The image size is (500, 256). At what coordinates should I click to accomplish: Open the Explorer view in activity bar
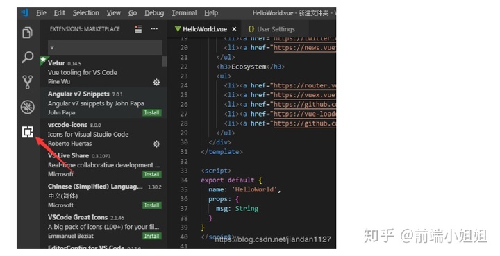(27, 33)
